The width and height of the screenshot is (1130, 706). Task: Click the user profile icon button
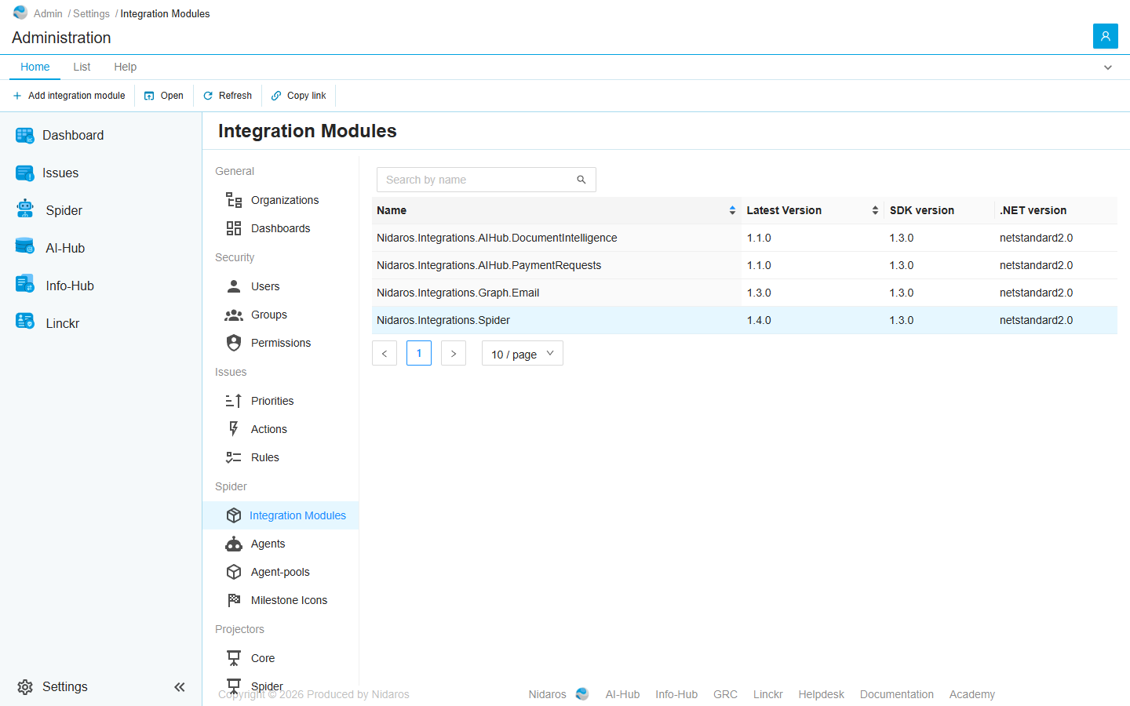tap(1106, 36)
